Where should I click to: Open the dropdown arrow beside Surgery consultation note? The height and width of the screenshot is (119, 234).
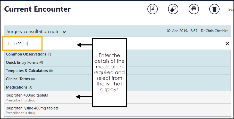[x=64, y=32]
